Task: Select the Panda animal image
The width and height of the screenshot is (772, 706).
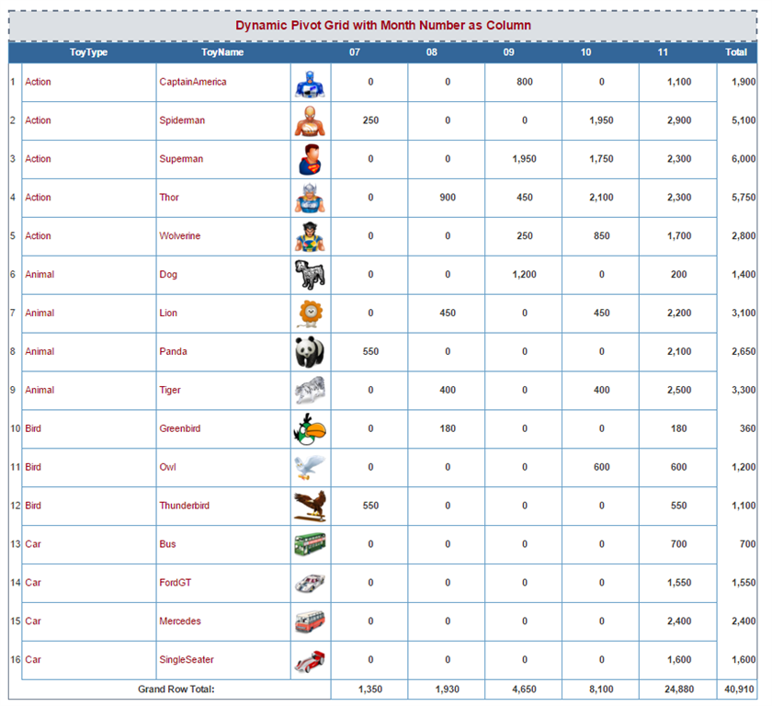Action: point(310,352)
